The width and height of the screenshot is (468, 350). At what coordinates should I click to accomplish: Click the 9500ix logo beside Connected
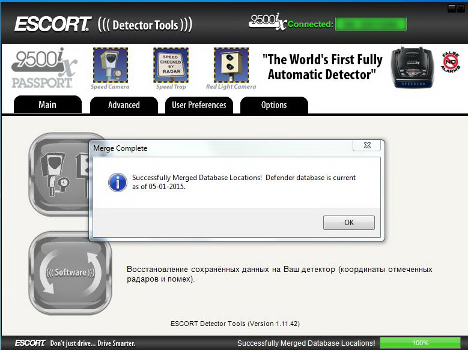(x=267, y=22)
